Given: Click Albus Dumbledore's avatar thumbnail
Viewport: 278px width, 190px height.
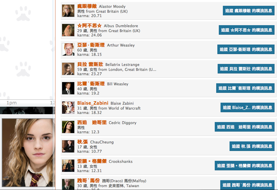Looking at the screenshot, I should 68,30.
